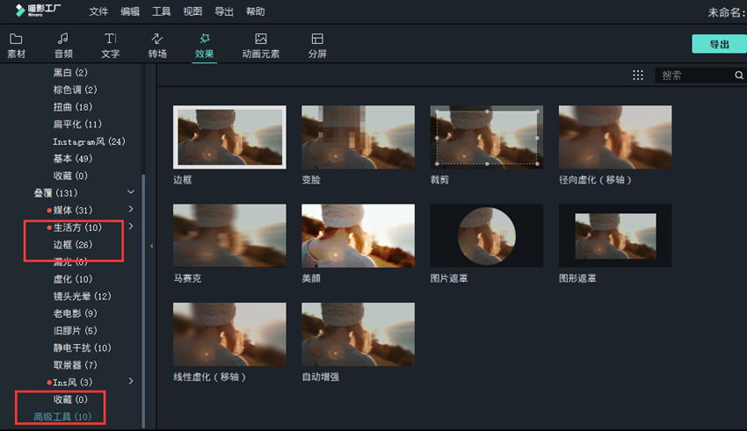Select the 基本 (49) category
This screenshot has height=431, width=747.
click(72, 158)
